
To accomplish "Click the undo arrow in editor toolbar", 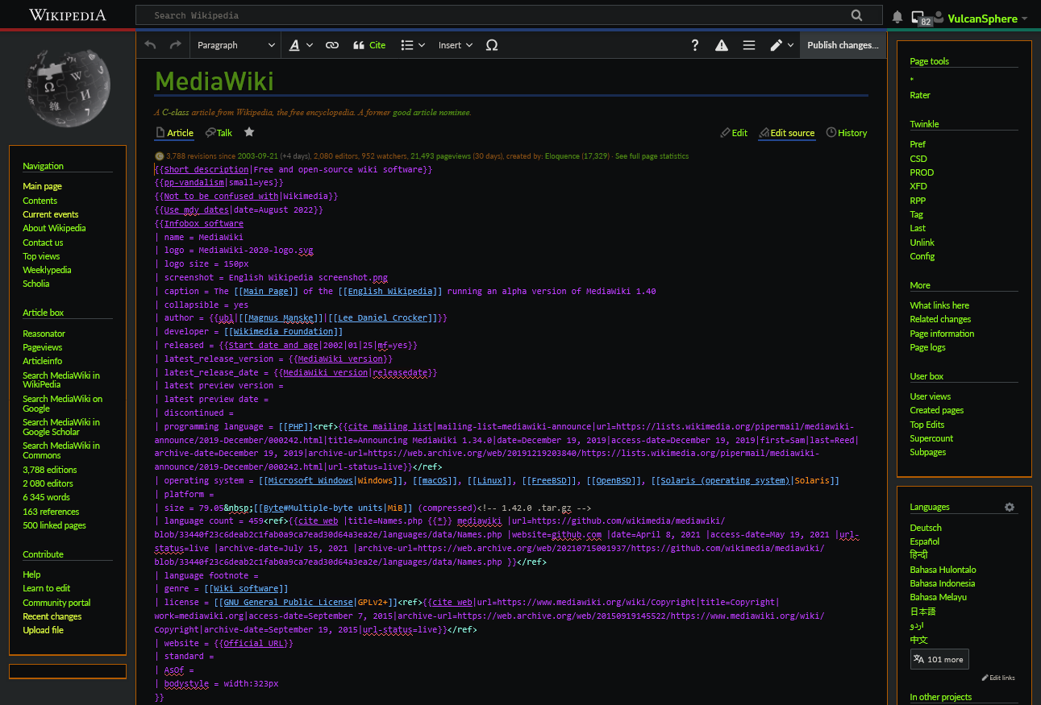I will pyautogui.click(x=150, y=45).
